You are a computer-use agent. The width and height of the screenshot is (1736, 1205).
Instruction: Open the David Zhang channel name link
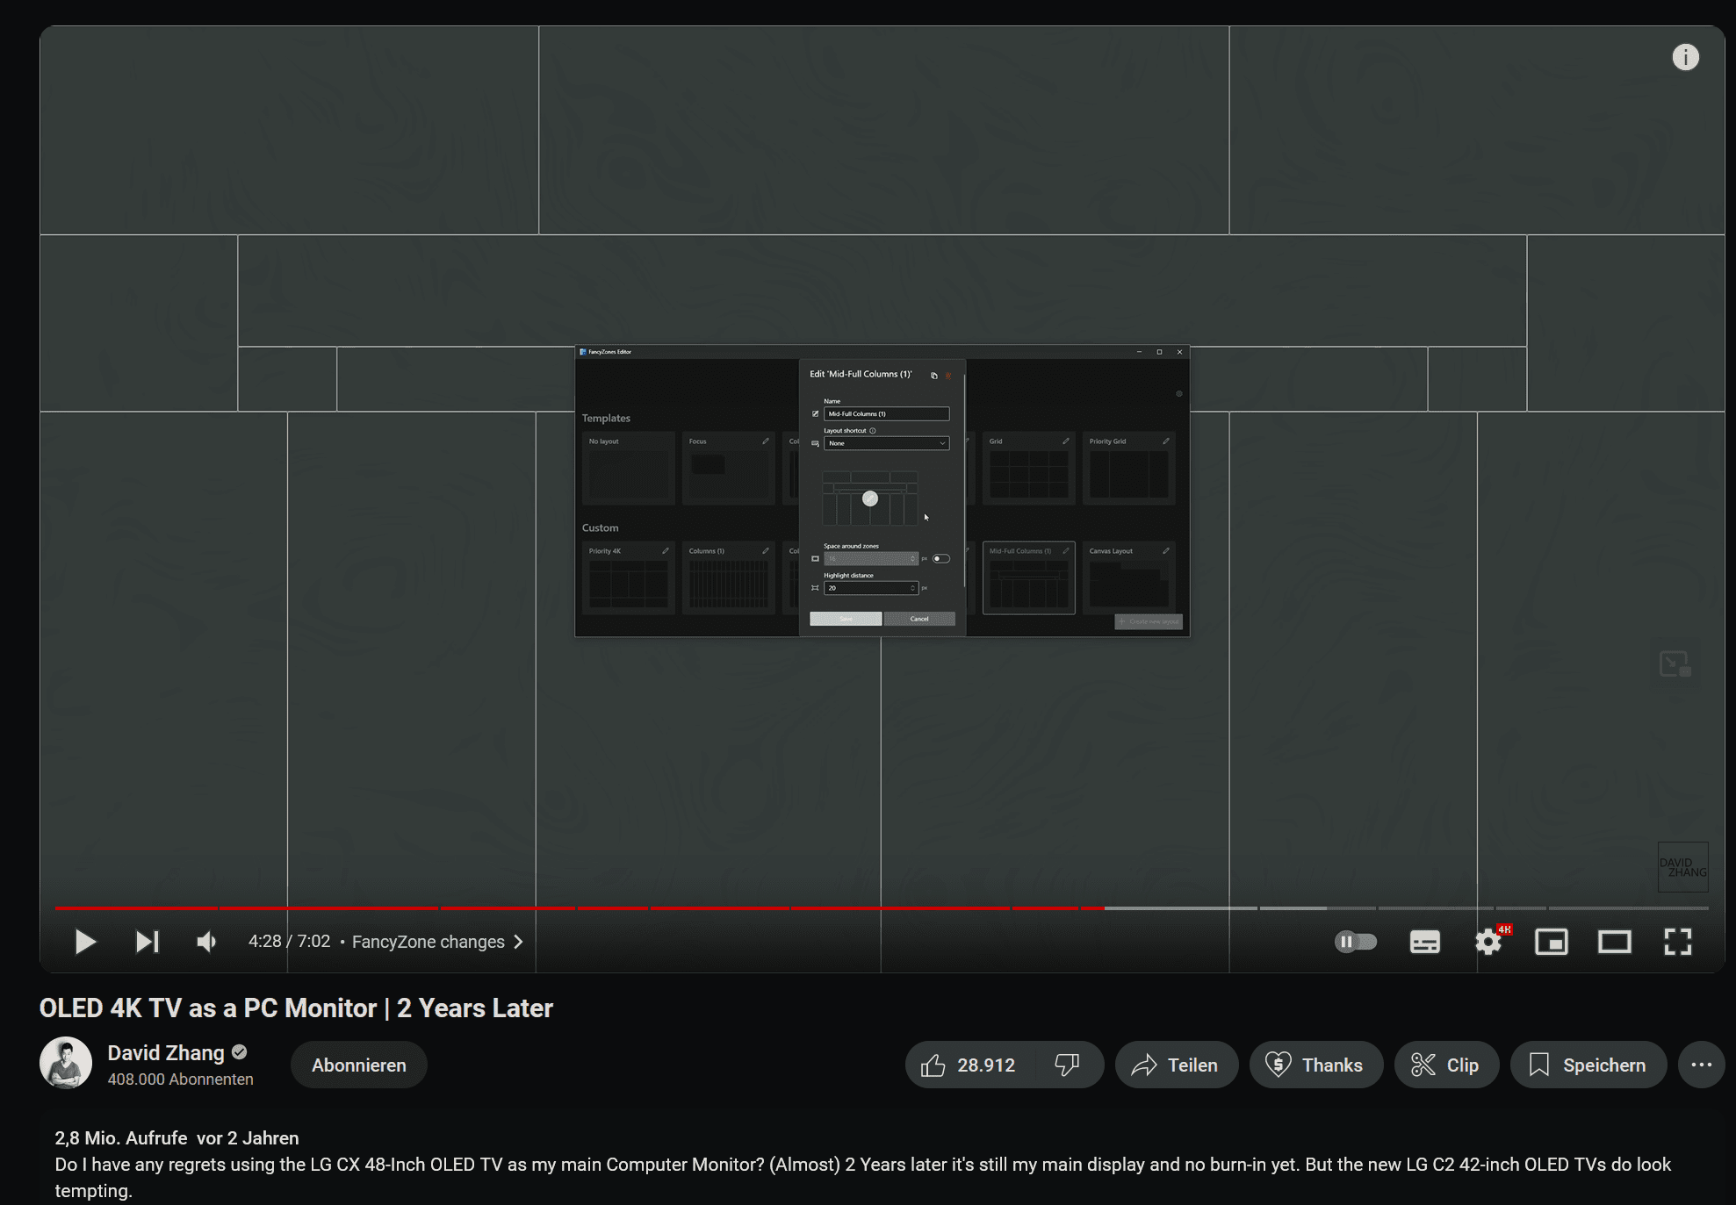point(166,1052)
